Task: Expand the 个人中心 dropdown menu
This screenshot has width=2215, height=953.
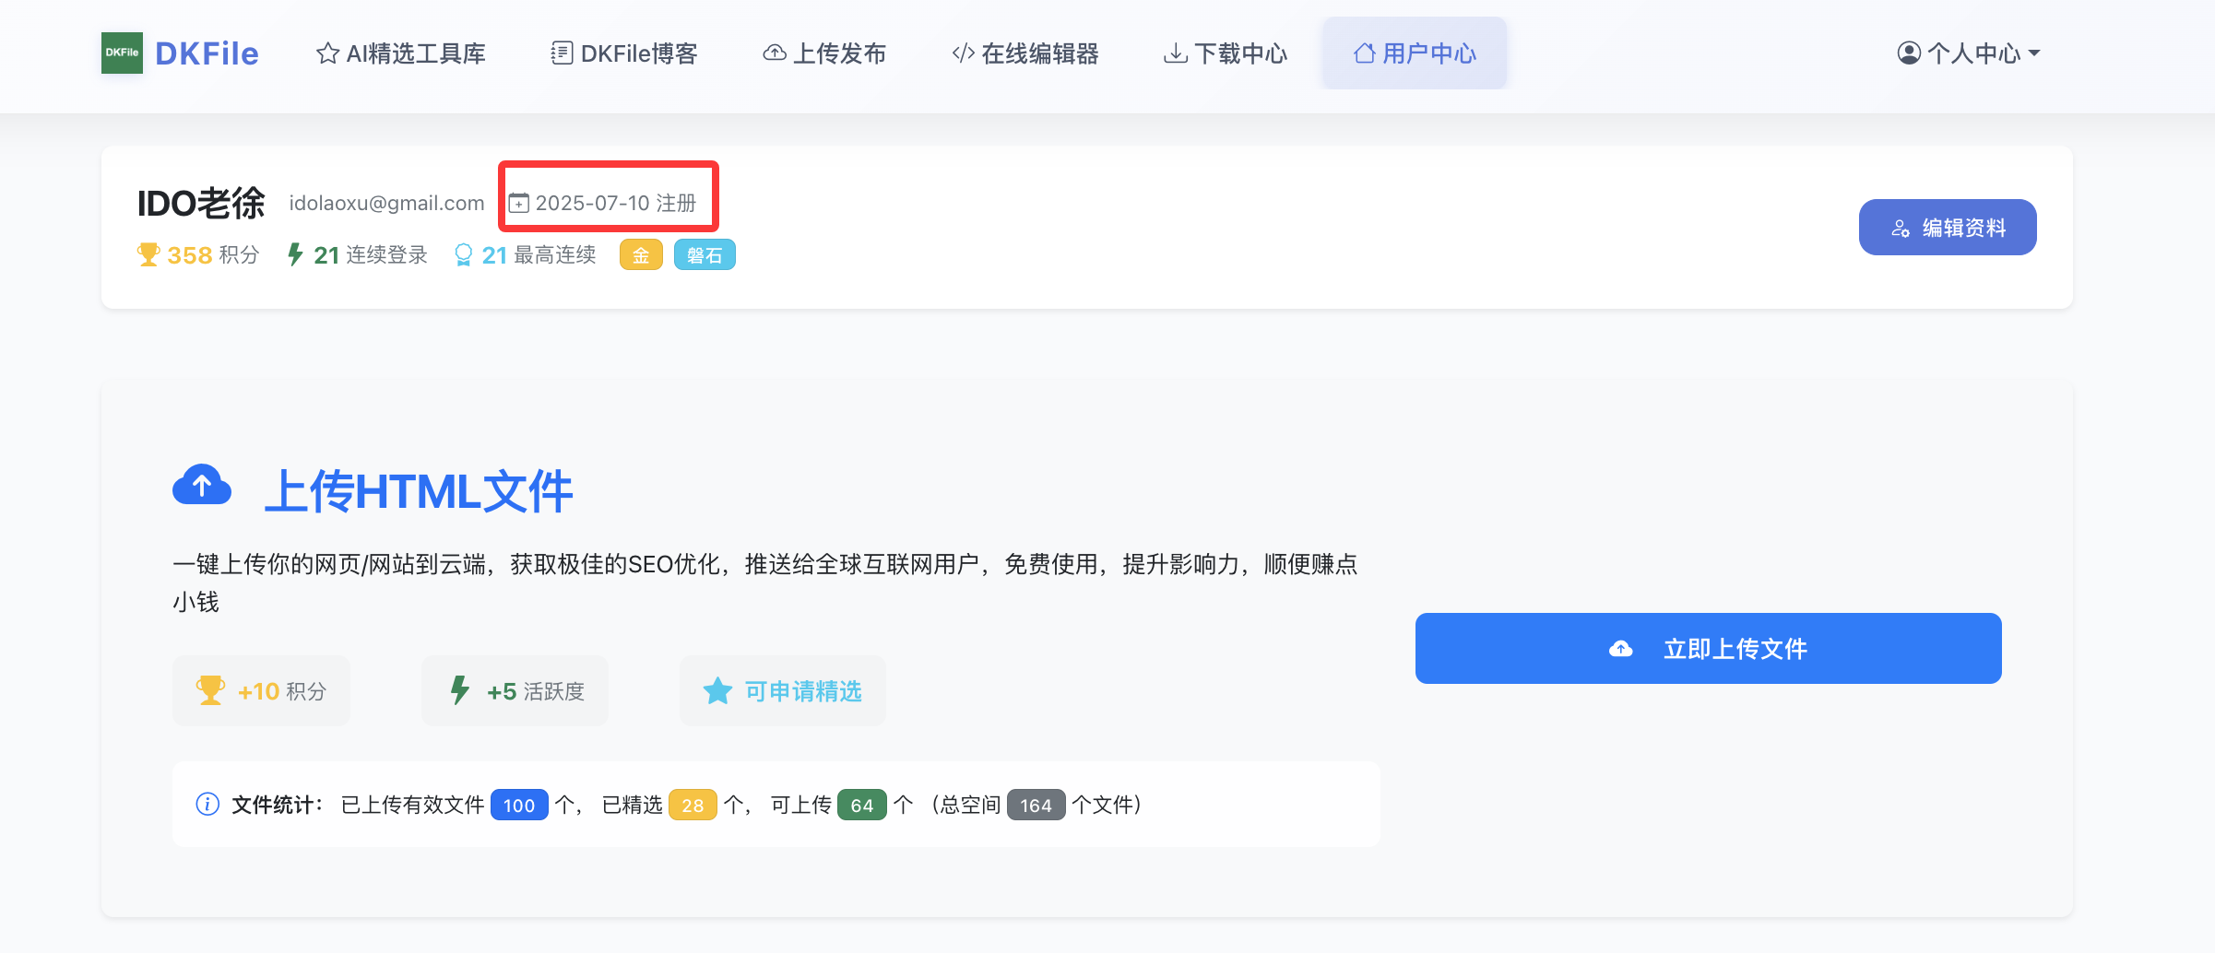Action: pos(1968,53)
